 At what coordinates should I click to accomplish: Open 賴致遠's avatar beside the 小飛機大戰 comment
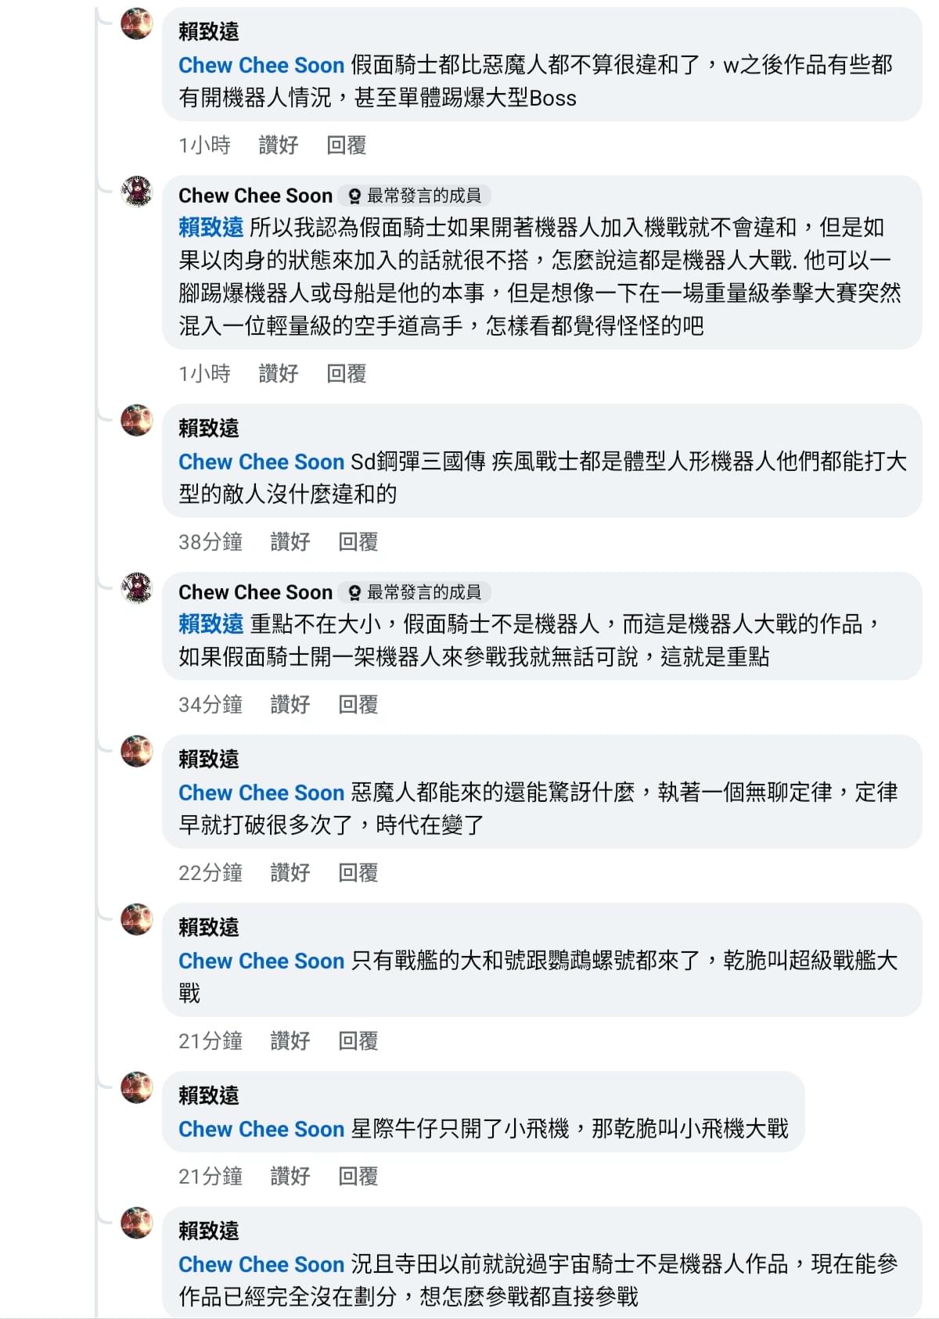point(137,1088)
